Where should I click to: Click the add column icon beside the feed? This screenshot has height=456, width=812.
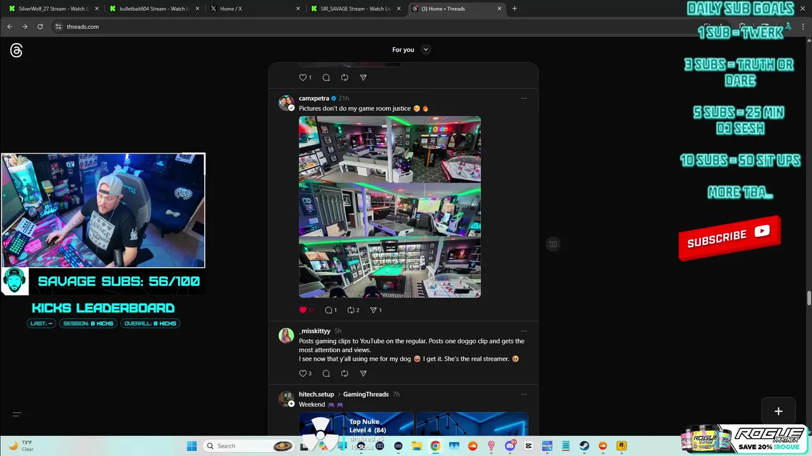553,244
